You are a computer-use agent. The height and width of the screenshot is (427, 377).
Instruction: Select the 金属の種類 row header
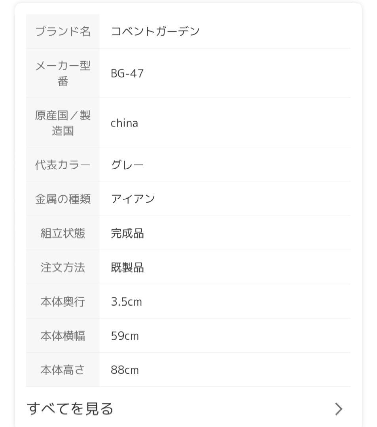click(x=62, y=199)
